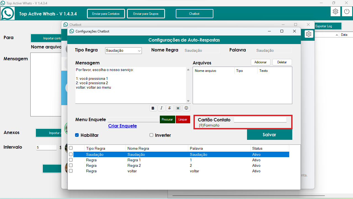Toggle the Habilitar checkbox
Screen dimensions: 353x199
pyautogui.click(x=77, y=135)
